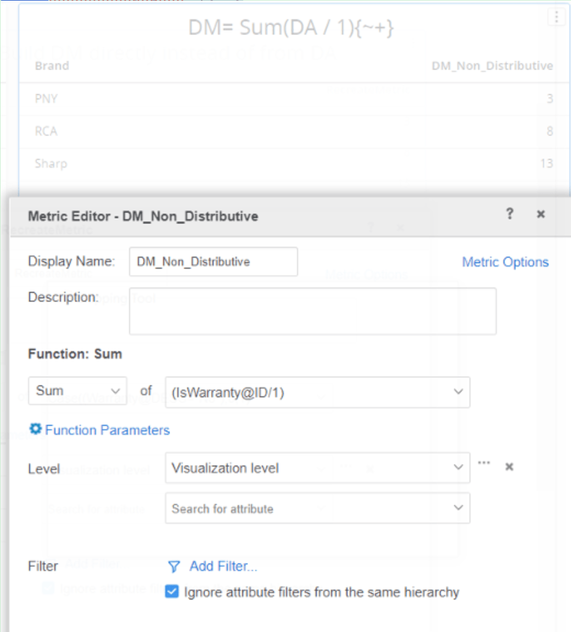Expand the Search for attribute dropdown
571x632 pixels.
pos(317,508)
